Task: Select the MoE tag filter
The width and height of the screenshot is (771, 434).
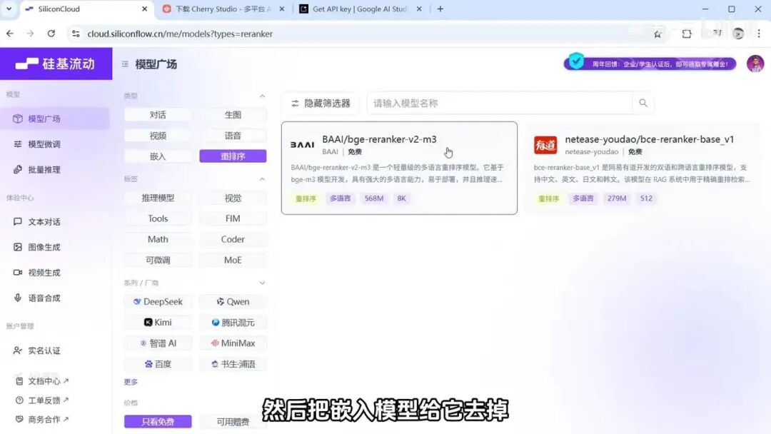Action: [x=233, y=260]
